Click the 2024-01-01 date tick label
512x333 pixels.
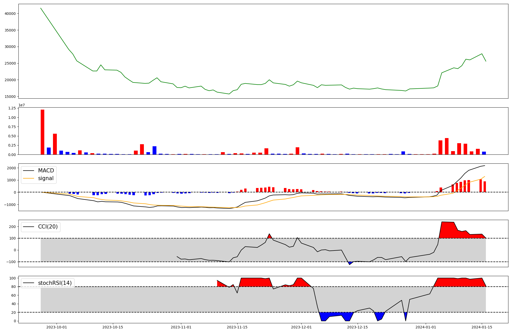[426, 327]
